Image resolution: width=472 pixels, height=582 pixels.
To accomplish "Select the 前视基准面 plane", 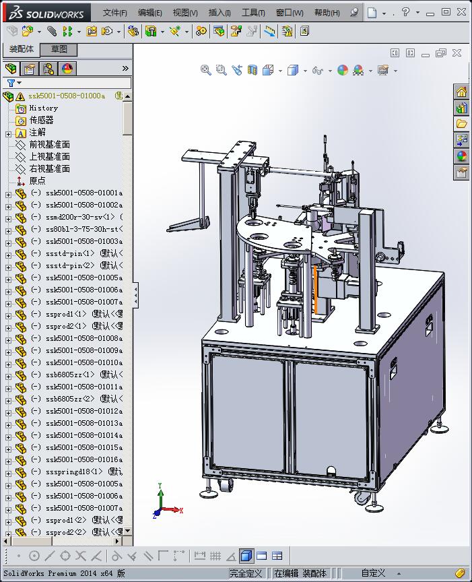I will pyautogui.click(x=49, y=144).
